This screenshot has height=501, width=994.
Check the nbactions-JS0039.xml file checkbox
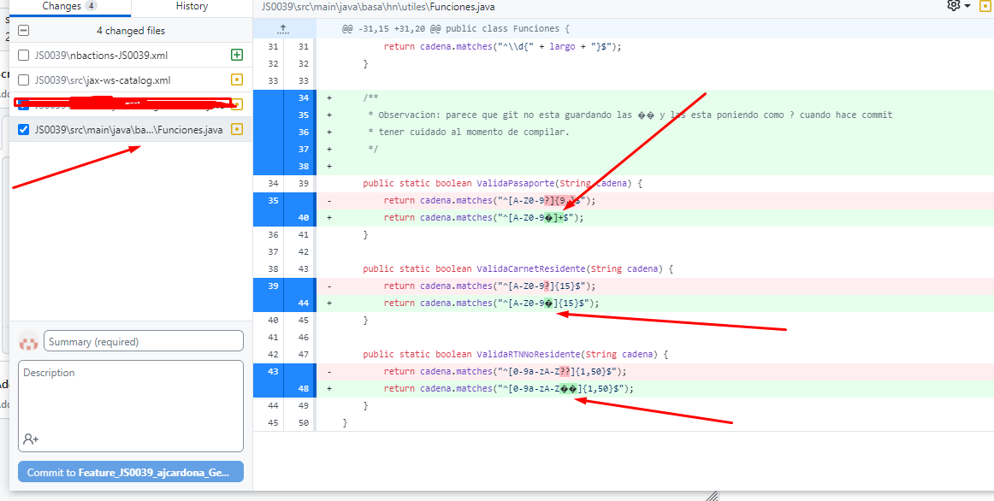tap(22, 55)
